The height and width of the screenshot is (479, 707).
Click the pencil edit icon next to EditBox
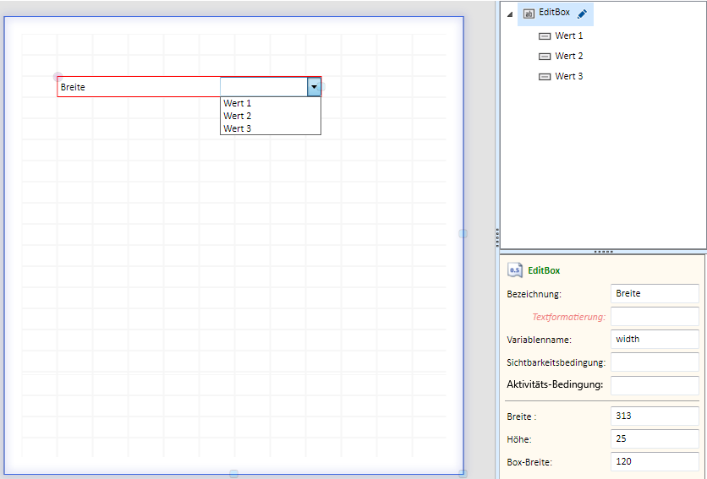(x=582, y=14)
